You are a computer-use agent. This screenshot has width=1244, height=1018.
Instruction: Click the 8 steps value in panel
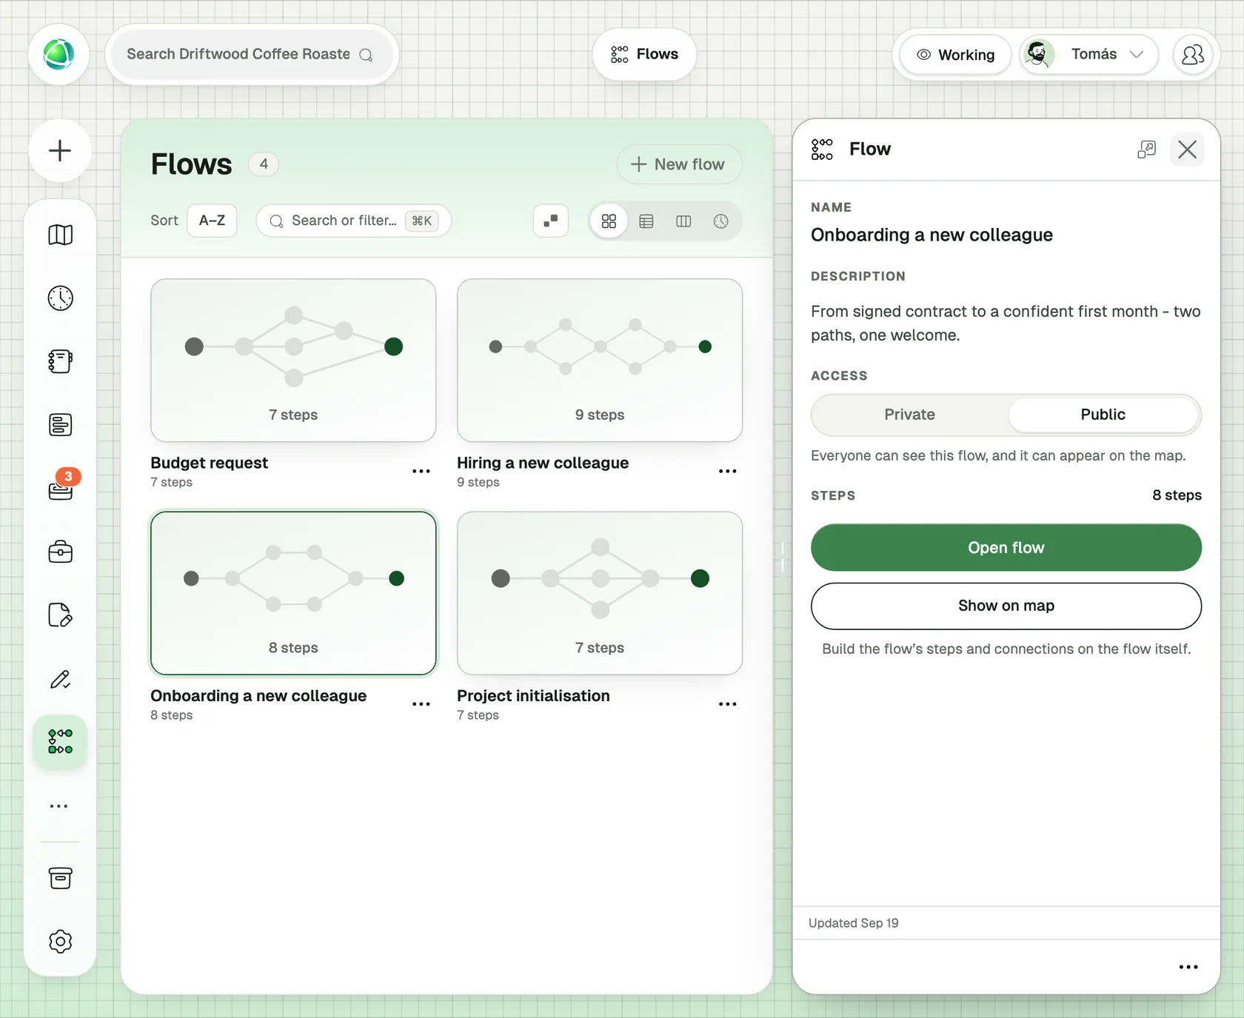coord(1177,495)
